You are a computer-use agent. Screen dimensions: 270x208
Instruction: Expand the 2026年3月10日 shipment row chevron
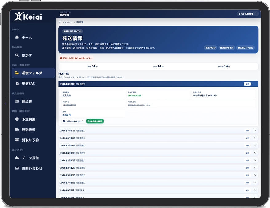255,182
